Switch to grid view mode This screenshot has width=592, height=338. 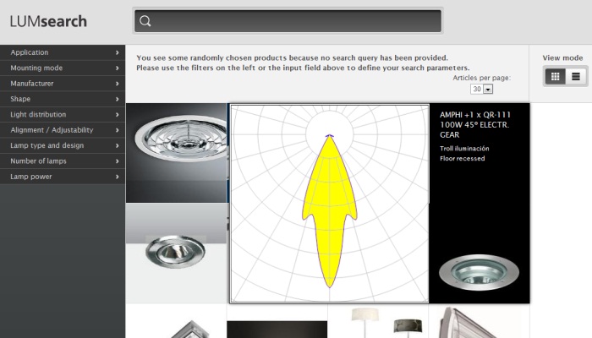point(555,76)
